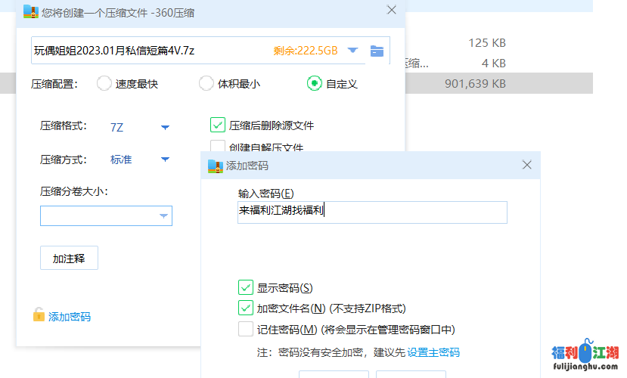Disable the 显示密码 checkbox

246,287
